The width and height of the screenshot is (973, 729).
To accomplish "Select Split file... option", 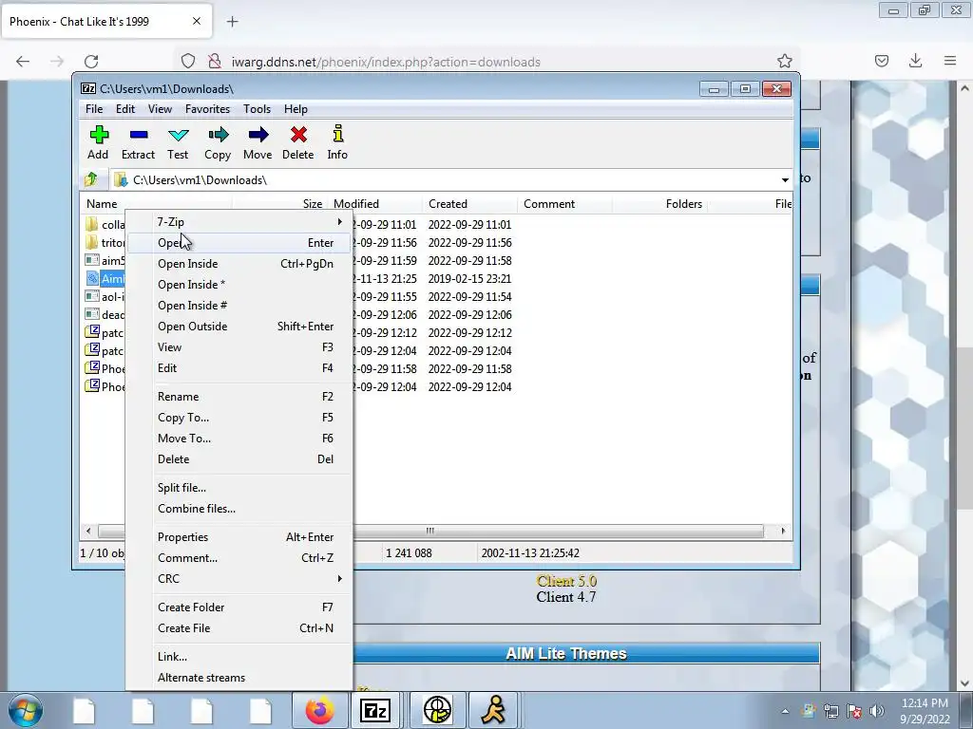I will coord(239,488).
